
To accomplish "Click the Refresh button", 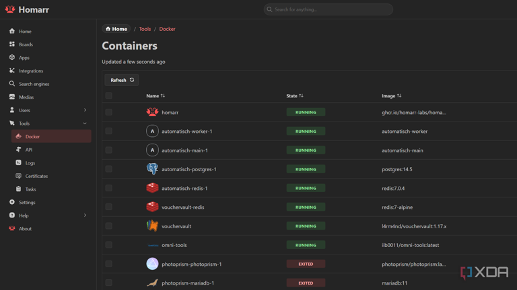I will tap(122, 80).
